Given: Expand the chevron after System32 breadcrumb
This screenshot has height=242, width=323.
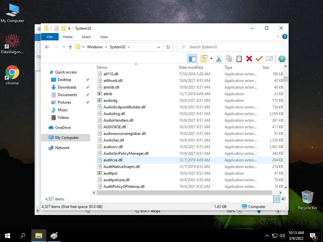Looking at the screenshot, I should (x=129, y=47).
